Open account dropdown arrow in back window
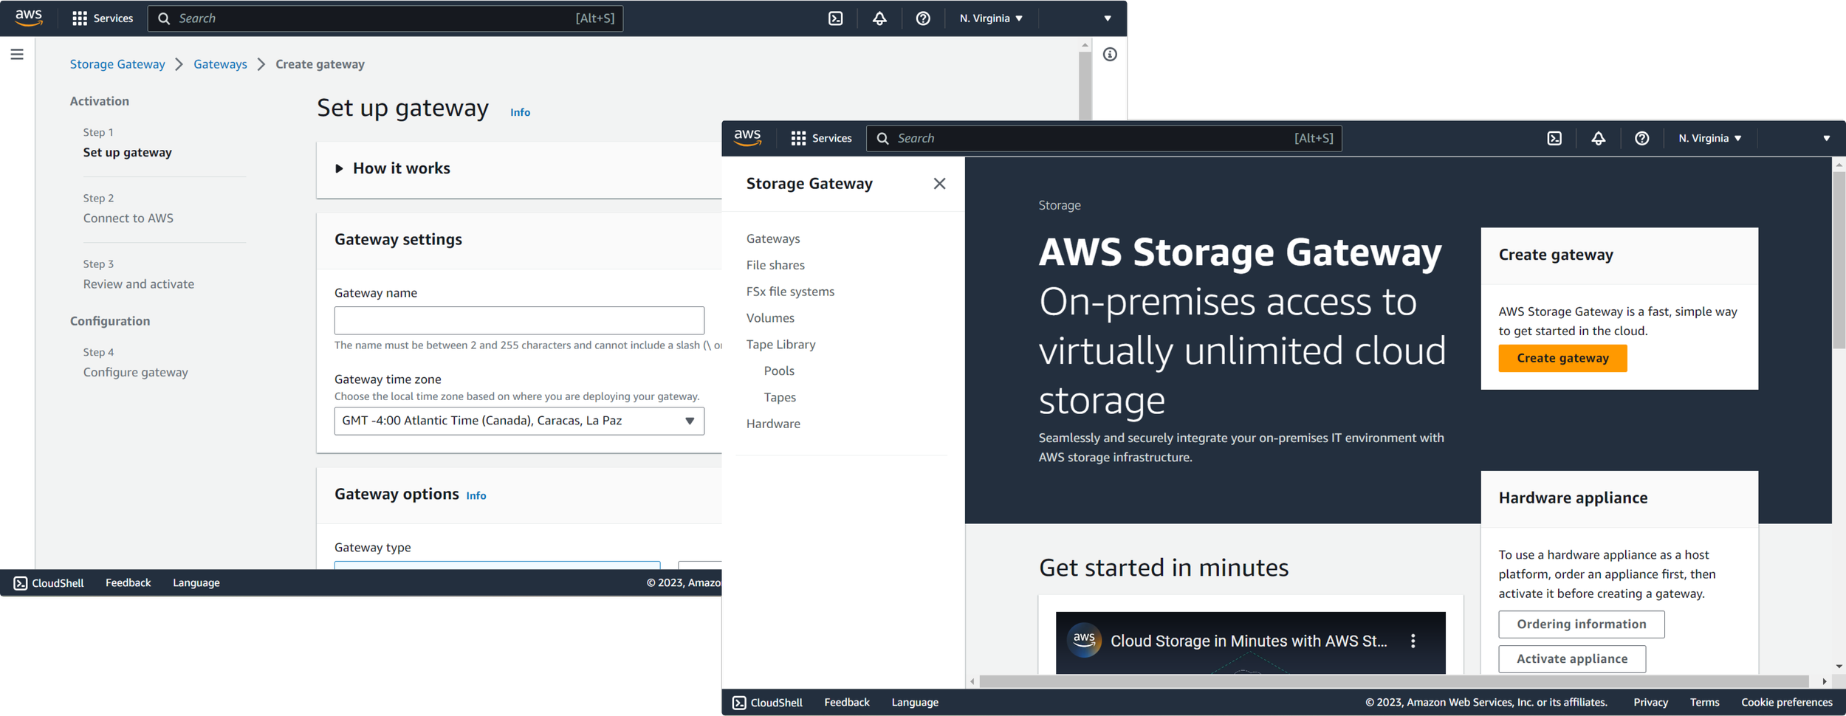The image size is (1846, 716). (1107, 18)
